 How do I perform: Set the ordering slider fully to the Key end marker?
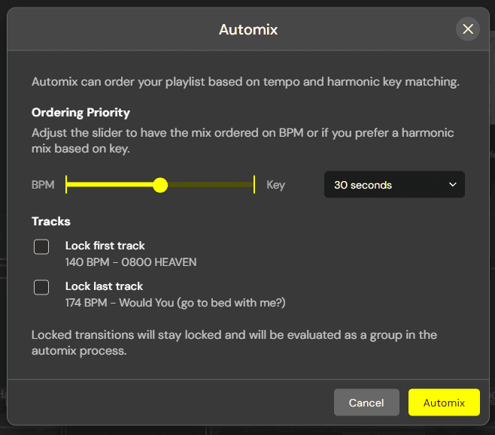pyautogui.click(x=254, y=185)
